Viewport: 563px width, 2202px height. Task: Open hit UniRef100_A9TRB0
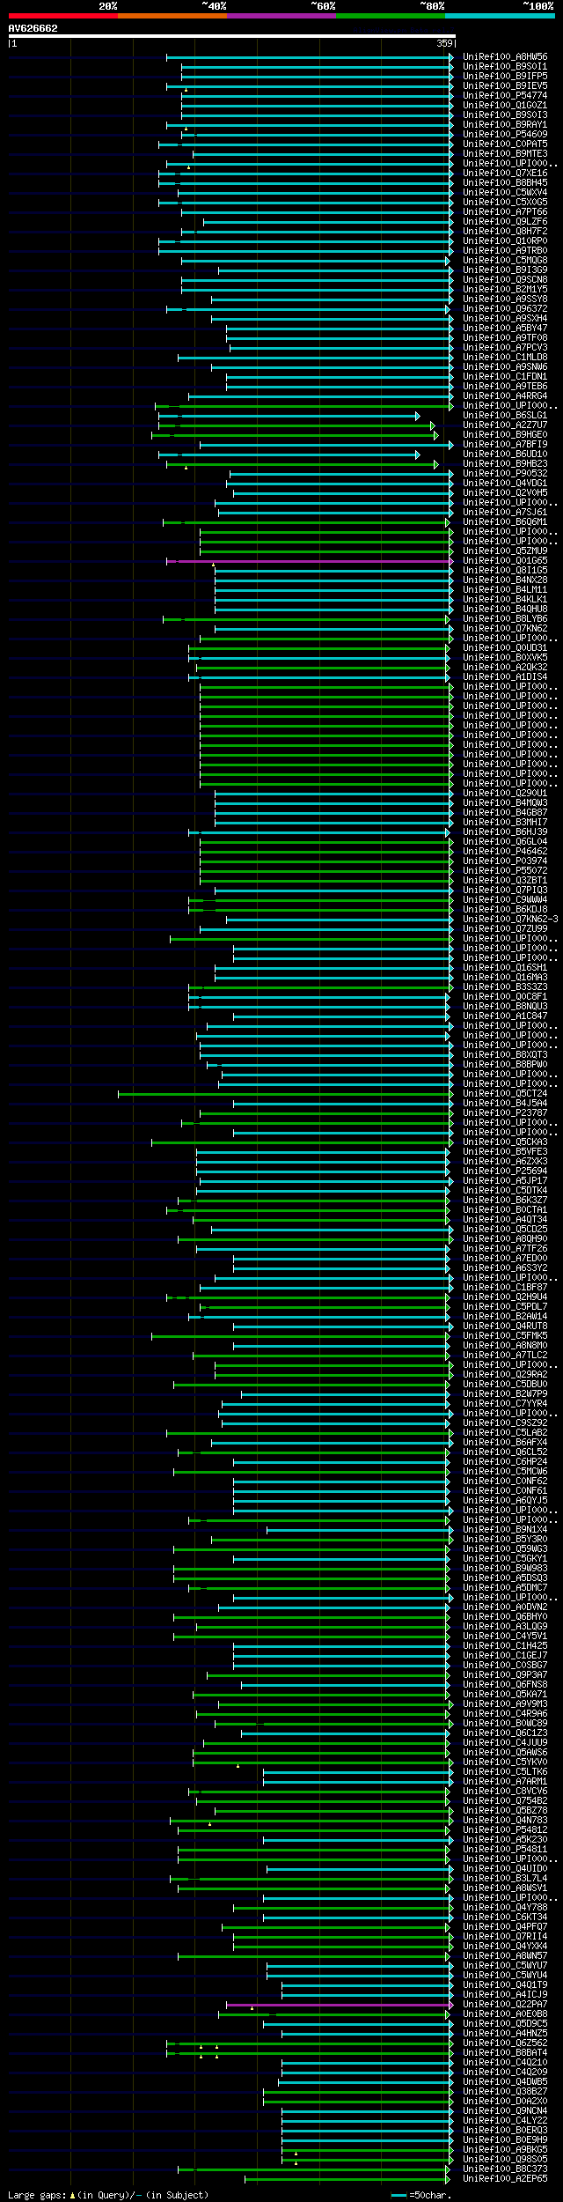505,251
